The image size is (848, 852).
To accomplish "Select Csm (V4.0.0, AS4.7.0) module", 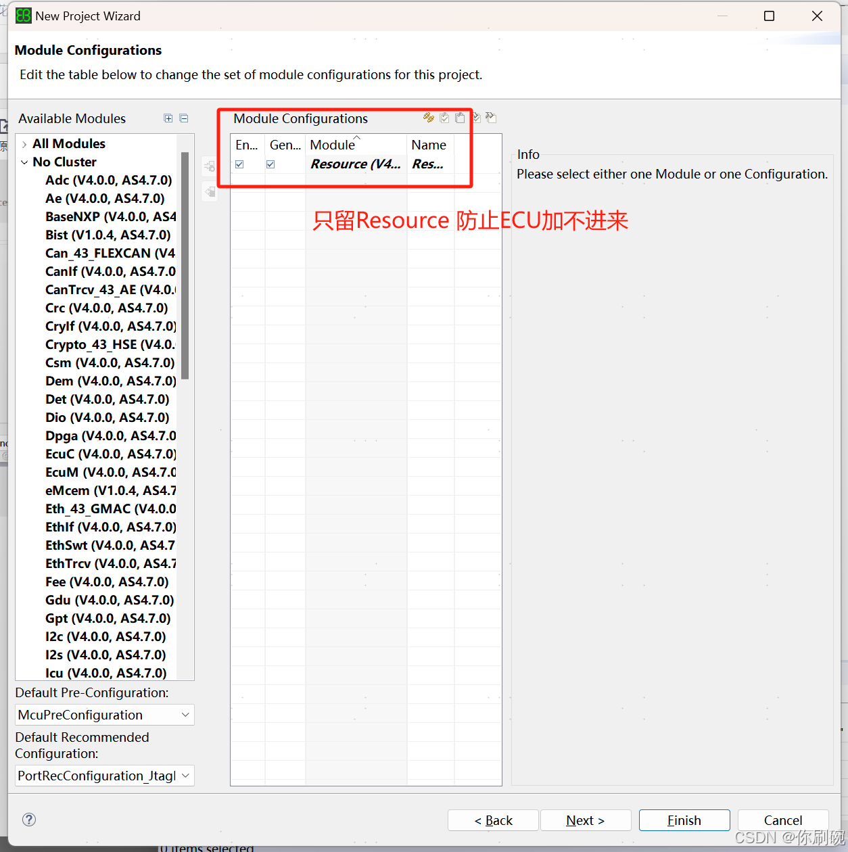I will 110,363.
